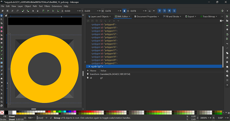Open the dock panels overflow chevron
This screenshot has height=121, width=230.
tap(222, 16)
